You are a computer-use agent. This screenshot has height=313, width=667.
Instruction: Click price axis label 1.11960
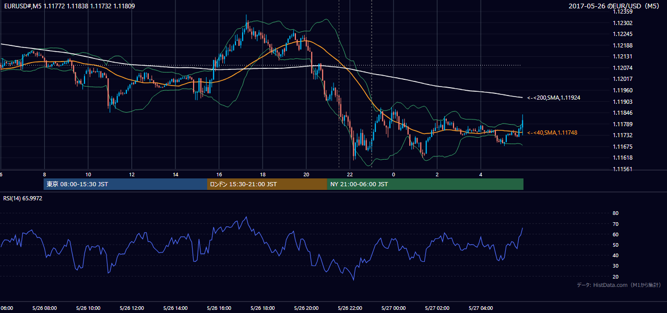tap(622, 90)
